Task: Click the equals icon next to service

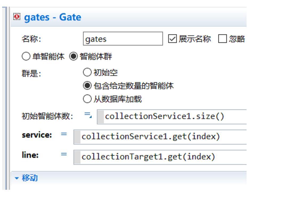Action: (64, 134)
